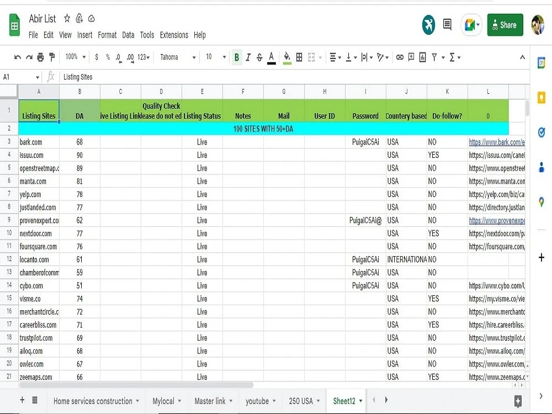The image size is (552, 414).
Task: Decrease decimal places icon
Action: point(119,58)
